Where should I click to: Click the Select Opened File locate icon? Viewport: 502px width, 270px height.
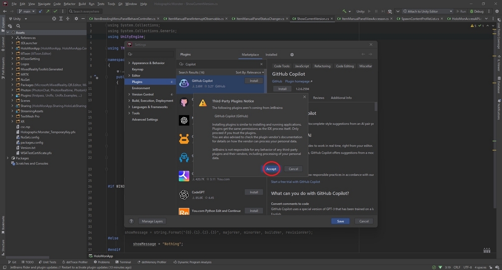(54, 19)
